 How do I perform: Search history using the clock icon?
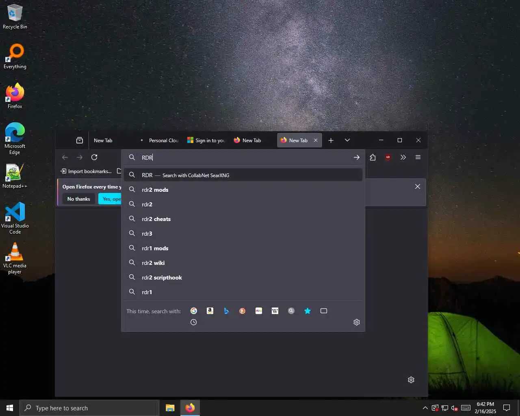194,322
